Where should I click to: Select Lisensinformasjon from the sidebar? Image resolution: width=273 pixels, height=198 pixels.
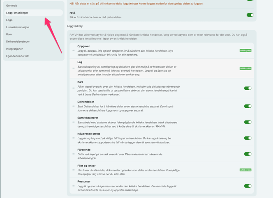click(18, 27)
